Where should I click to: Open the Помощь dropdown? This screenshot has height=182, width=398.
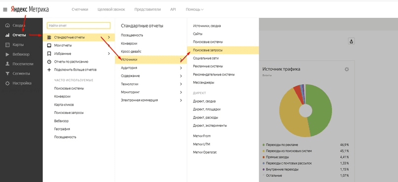tap(195, 9)
